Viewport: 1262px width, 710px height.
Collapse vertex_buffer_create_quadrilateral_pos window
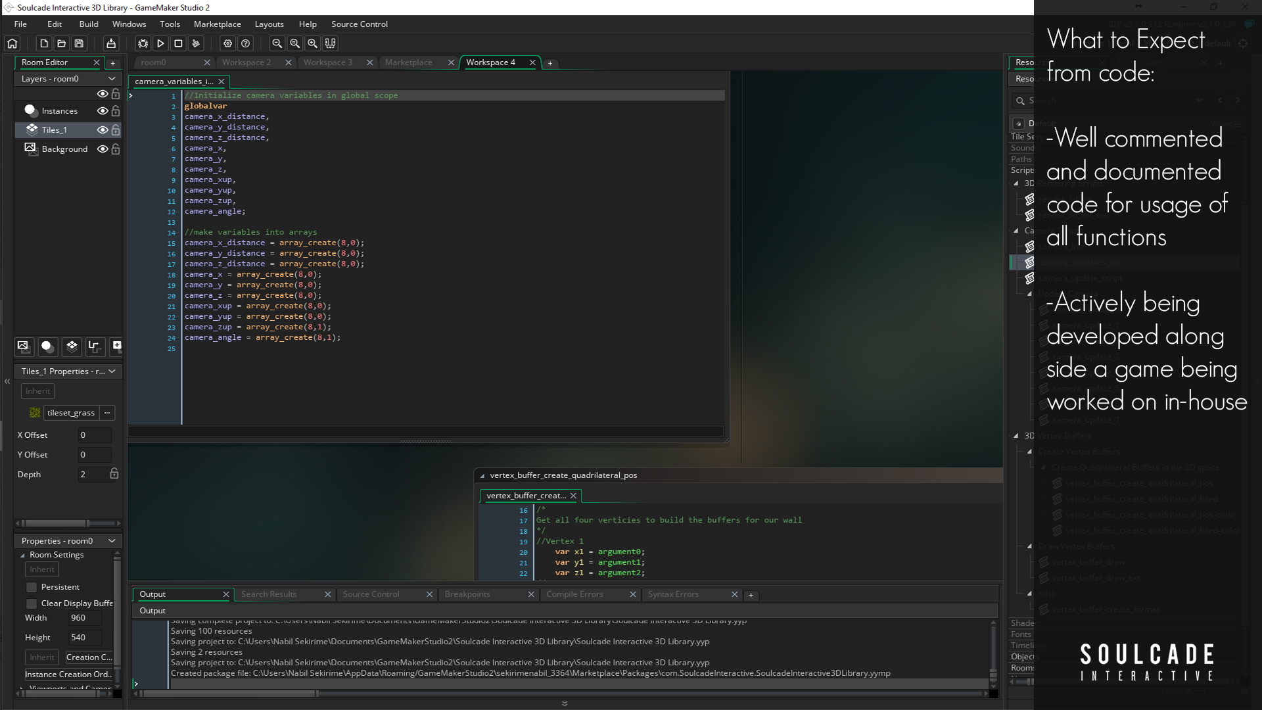(x=482, y=476)
